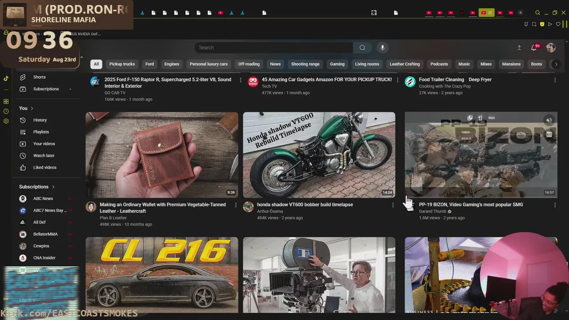Screen dimensions: 569x320
Task: Click title "honda shadow VT600 bobber build timelapse"
Action: pyautogui.click(x=305, y=205)
